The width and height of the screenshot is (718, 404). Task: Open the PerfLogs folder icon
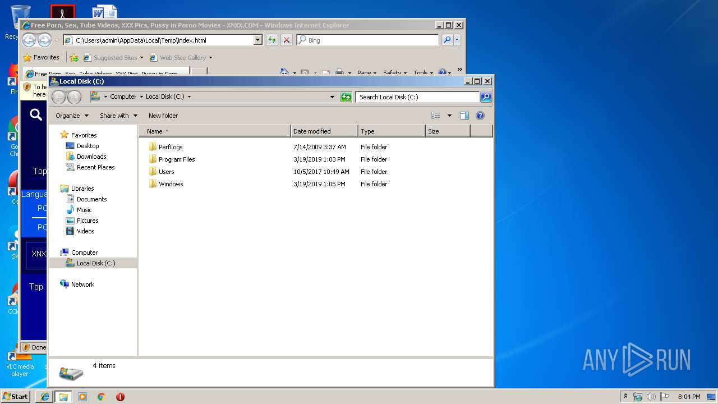153,147
